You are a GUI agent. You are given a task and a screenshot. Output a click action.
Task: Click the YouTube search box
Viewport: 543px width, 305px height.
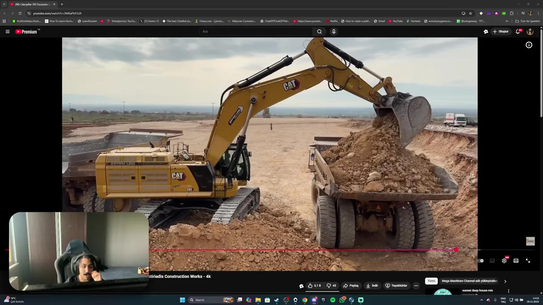point(256,31)
